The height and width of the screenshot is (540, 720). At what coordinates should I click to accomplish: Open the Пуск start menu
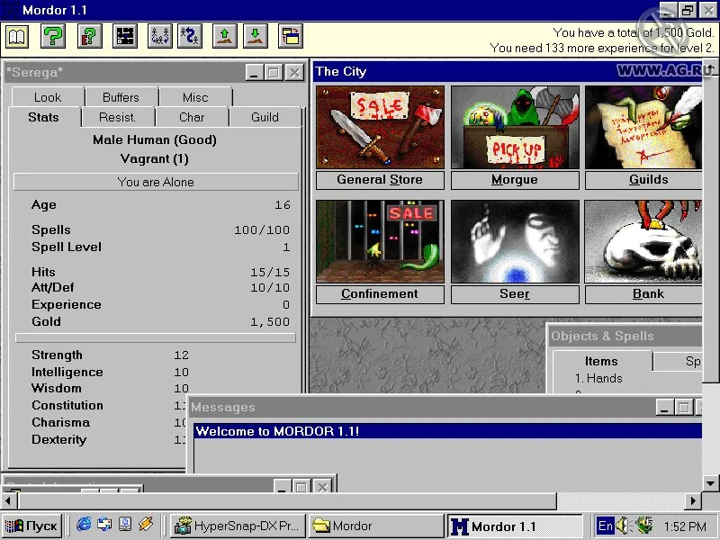pyautogui.click(x=31, y=526)
